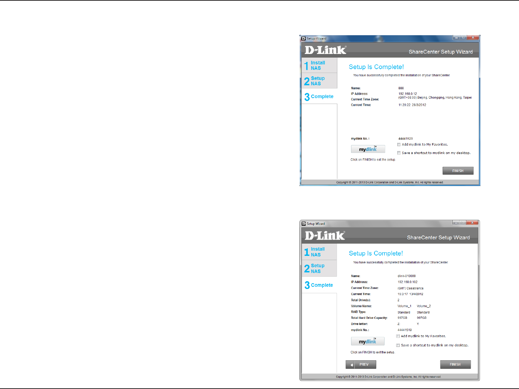Select step 3 Complete in the 888 wizard
Image resolution: width=519 pixels, height=389 pixels.
click(x=319, y=96)
